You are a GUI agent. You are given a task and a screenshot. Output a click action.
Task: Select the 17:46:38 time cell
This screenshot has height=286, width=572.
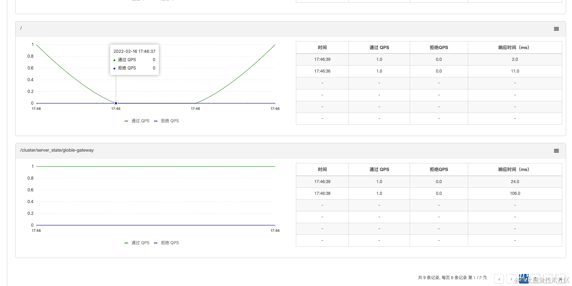click(x=322, y=193)
